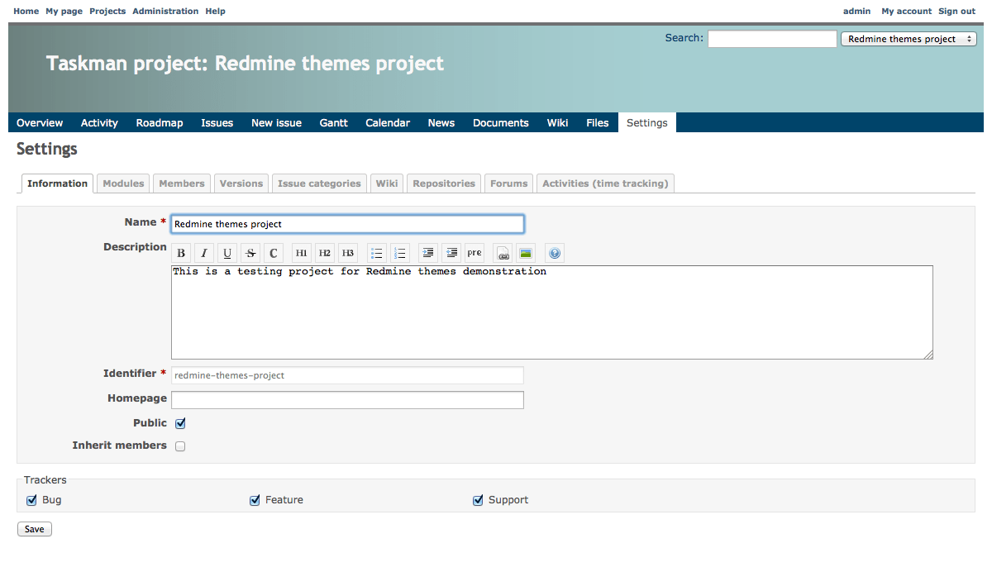Apply Italic formatting in description toolbar
This screenshot has width=992, height=567.
(204, 253)
